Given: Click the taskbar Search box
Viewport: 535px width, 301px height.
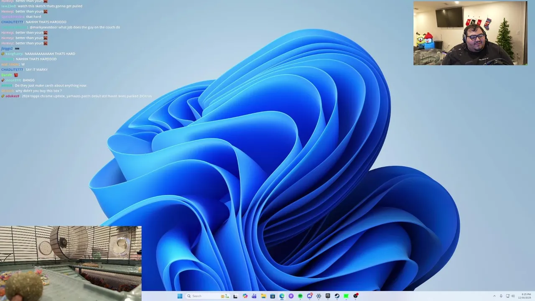Looking at the screenshot, I should pyautogui.click(x=208, y=296).
